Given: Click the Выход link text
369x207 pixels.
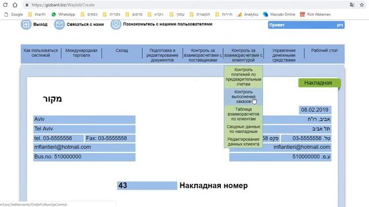Looking at the screenshot, I should [40, 24].
